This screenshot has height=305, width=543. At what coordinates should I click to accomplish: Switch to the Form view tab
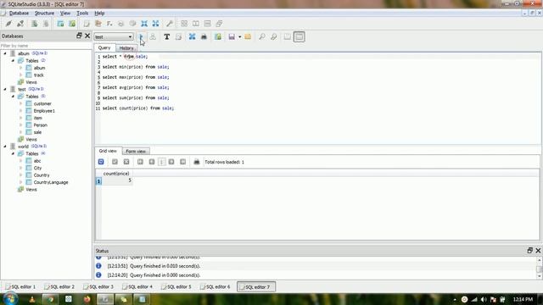(x=136, y=152)
